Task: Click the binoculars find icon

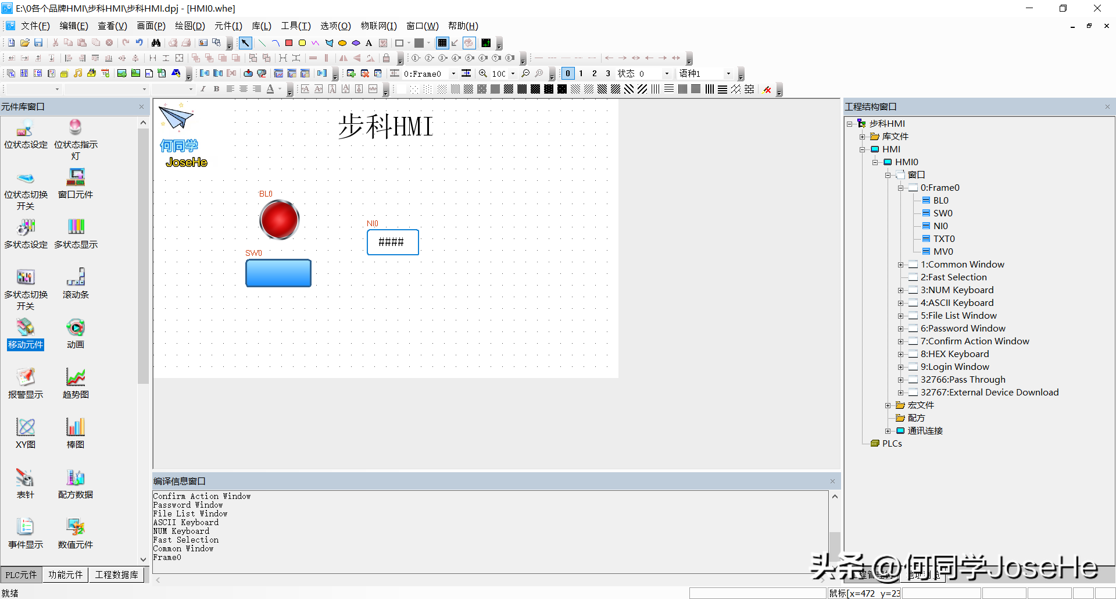Action: point(156,43)
